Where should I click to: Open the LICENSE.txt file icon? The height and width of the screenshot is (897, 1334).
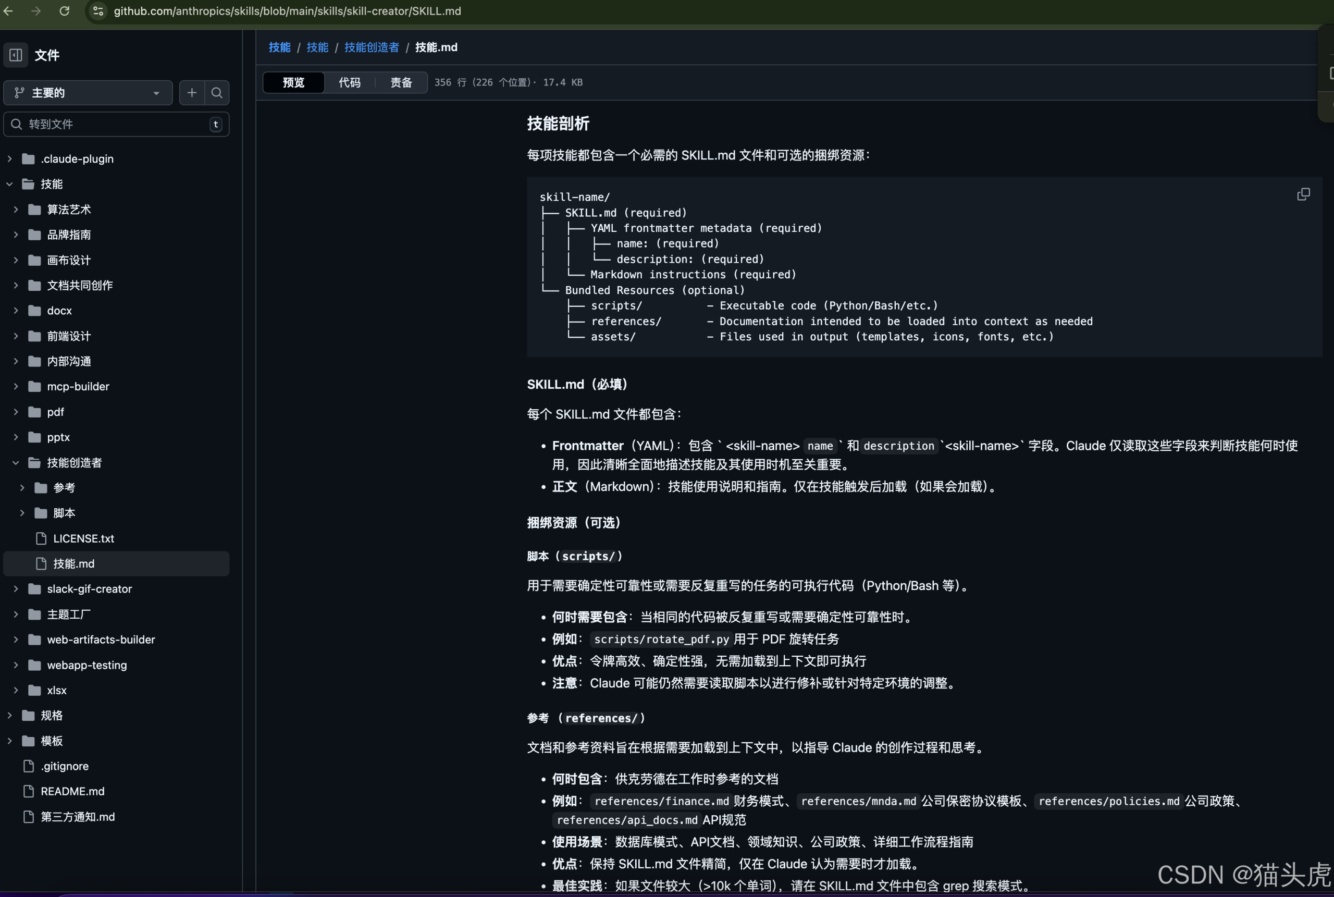[41, 538]
